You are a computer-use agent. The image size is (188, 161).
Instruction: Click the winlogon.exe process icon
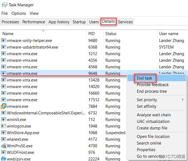pyautogui.click(x=4, y=126)
